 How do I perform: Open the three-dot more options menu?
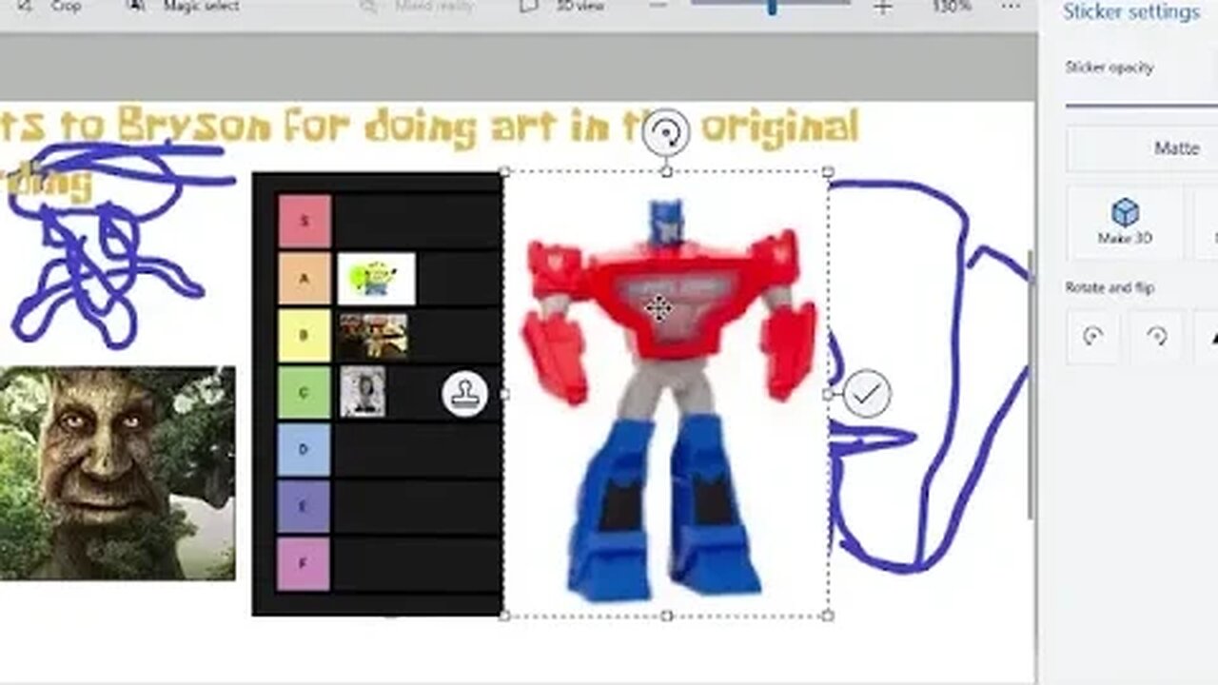coord(1011,6)
